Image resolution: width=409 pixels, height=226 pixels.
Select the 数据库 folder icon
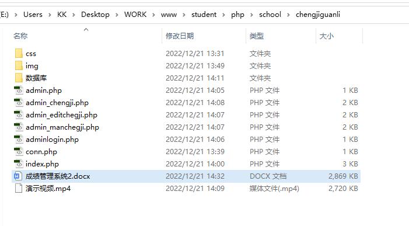click(x=19, y=78)
